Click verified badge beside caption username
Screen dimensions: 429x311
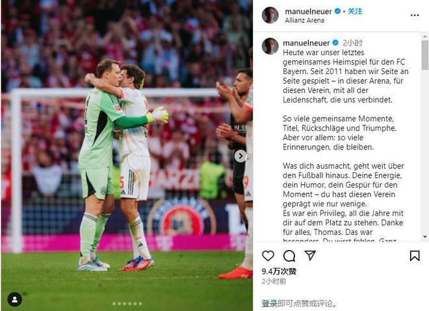tap(335, 43)
